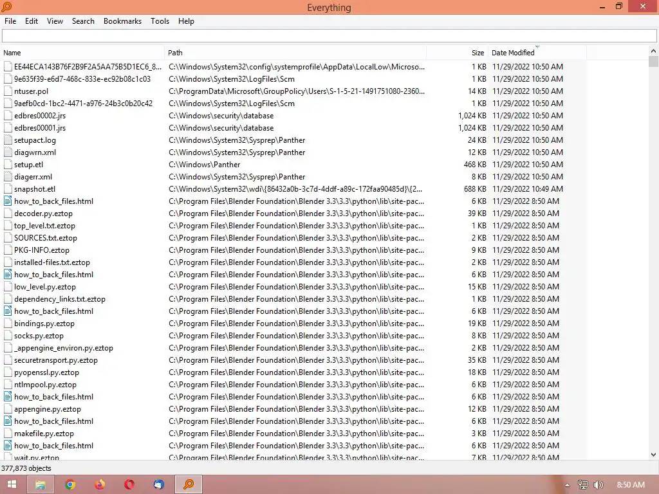Select the file icon of PKG-INFO.eztop
The width and height of the screenshot is (659, 494).
tap(8, 250)
